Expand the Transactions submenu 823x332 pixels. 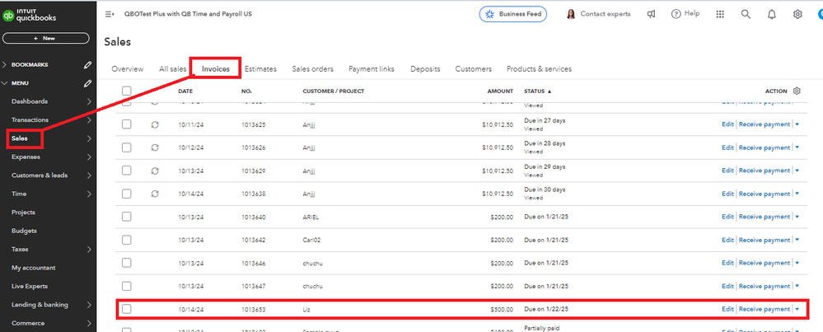click(x=89, y=120)
